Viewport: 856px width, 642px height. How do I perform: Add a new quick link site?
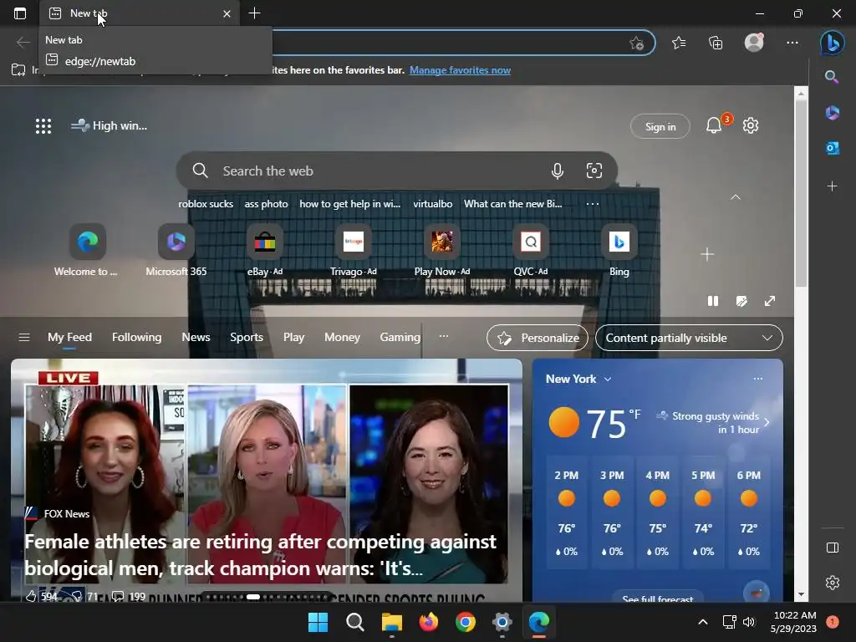(707, 254)
